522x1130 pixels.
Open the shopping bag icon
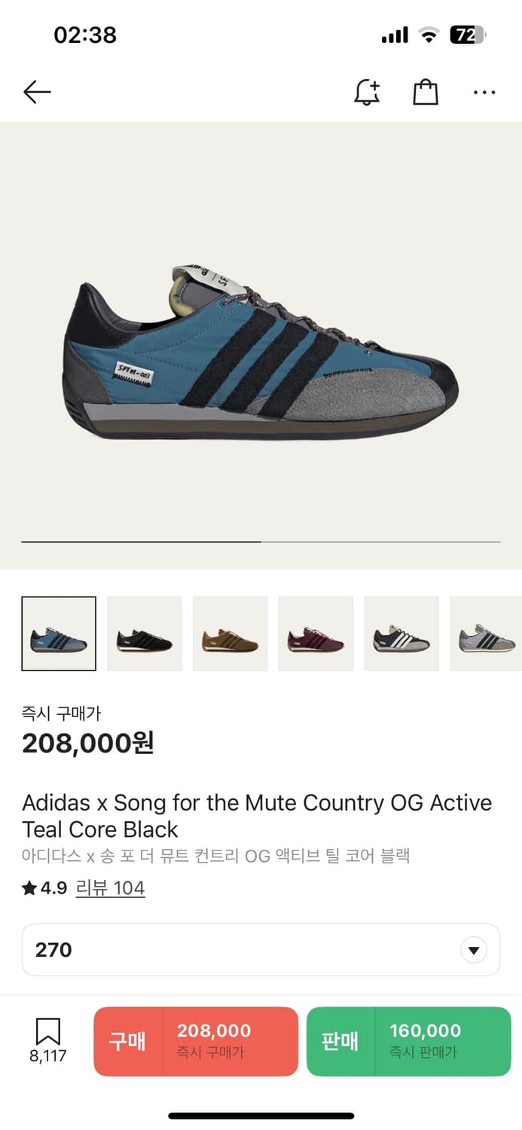pos(426,92)
